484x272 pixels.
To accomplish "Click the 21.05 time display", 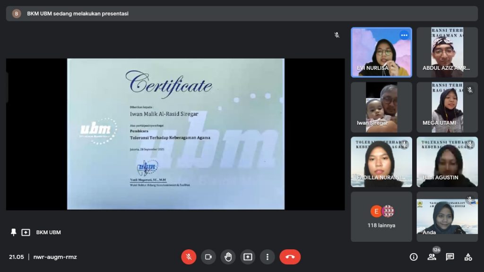I will (x=17, y=257).
